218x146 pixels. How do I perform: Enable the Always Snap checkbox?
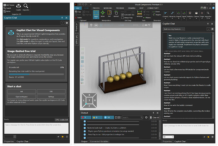point(123,18)
